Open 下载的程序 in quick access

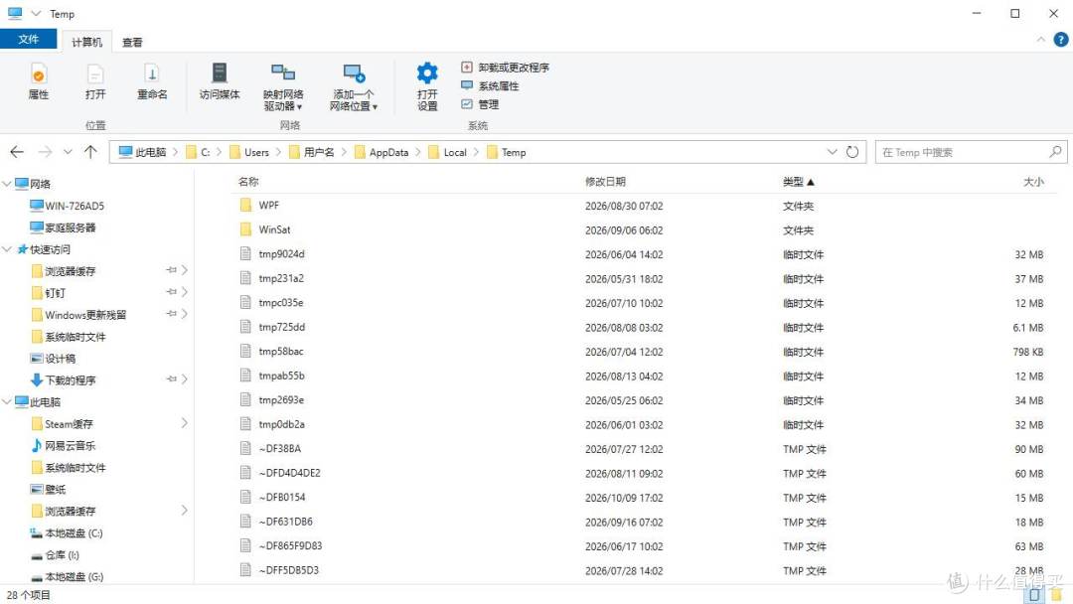(x=64, y=380)
